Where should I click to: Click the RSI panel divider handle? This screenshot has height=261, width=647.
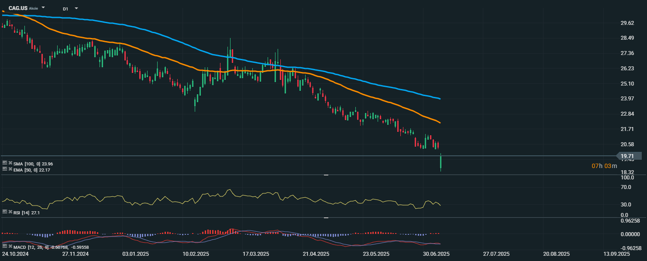pos(326,175)
